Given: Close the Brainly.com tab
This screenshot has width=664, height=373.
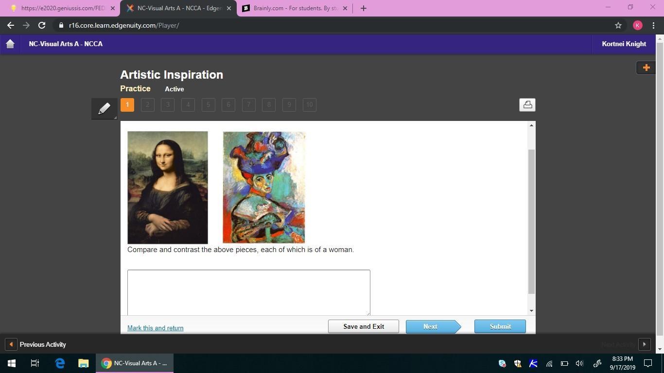Looking at the screenshot, I should (345, 8).
